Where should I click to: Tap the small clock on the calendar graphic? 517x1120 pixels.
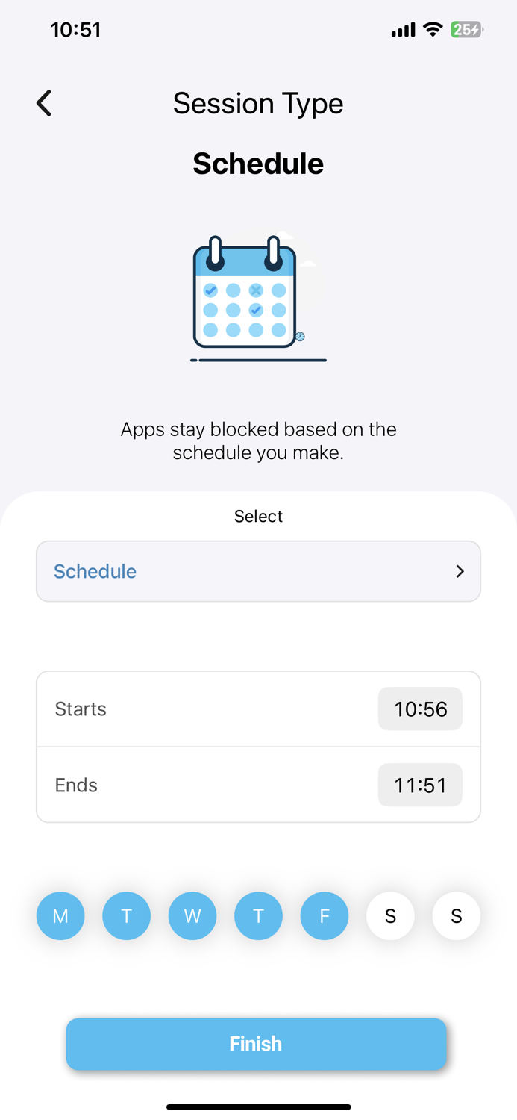coord(300,336)
